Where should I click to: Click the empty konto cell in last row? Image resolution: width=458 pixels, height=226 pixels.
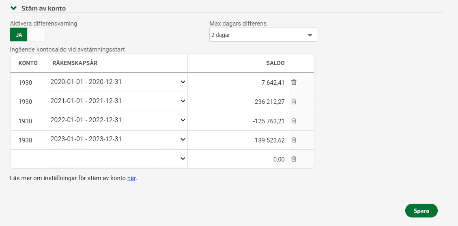29,159
